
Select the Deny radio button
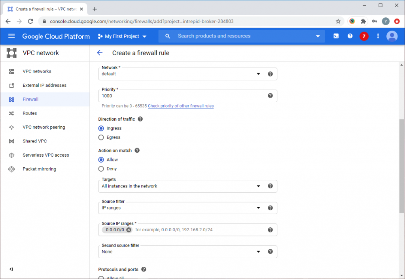tap(101, 169)
